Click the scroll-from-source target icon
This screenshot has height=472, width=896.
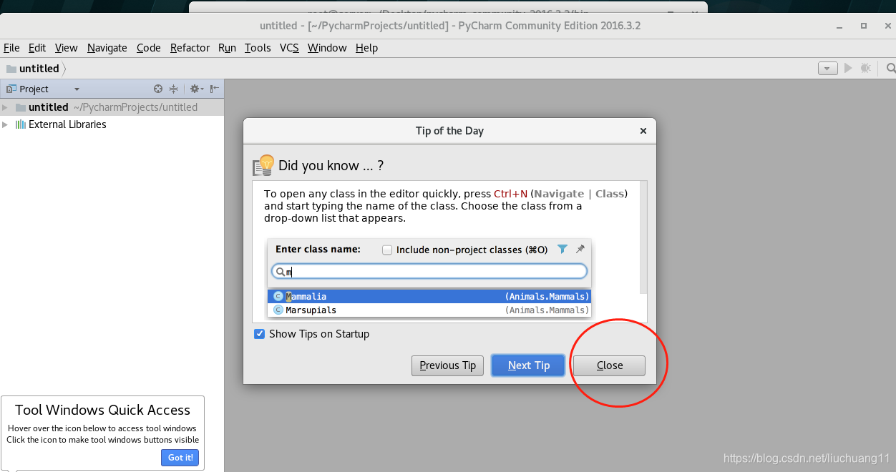tap(158, 89)
